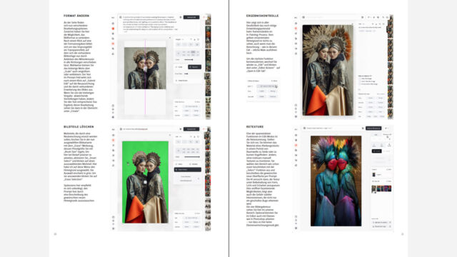Click the sliders icon right of green-image editor prompt
Viewport: 457px width, 257px height.
tap(181, 128)
